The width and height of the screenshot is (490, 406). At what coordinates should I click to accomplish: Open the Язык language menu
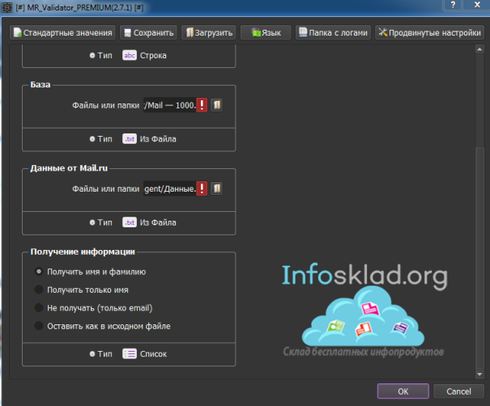pyautogui.click(x=266, y=33)
